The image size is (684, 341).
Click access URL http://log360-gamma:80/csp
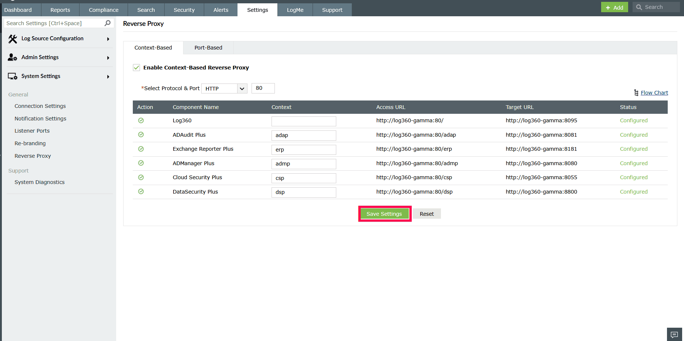(x=414, y=177)
